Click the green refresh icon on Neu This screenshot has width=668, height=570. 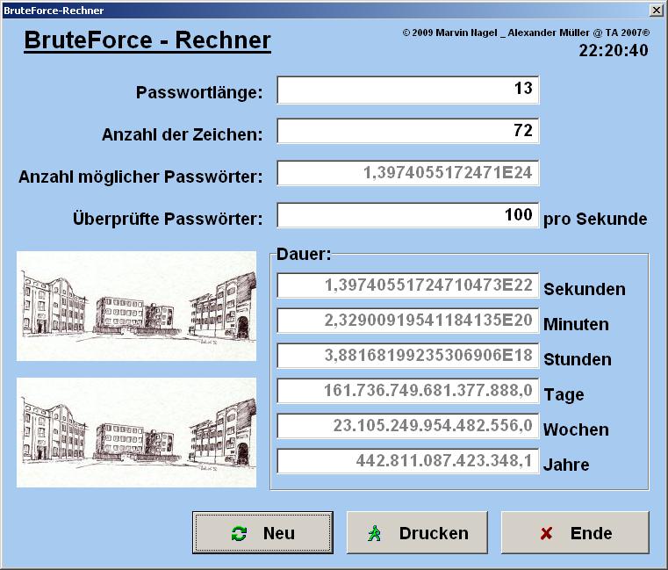click(239, 533)
